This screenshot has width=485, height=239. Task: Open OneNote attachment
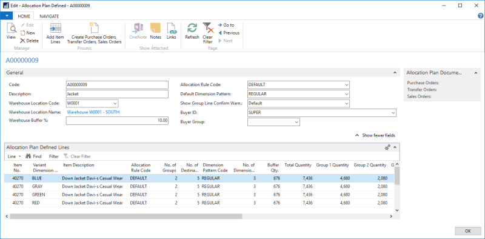tap(138, 32)
